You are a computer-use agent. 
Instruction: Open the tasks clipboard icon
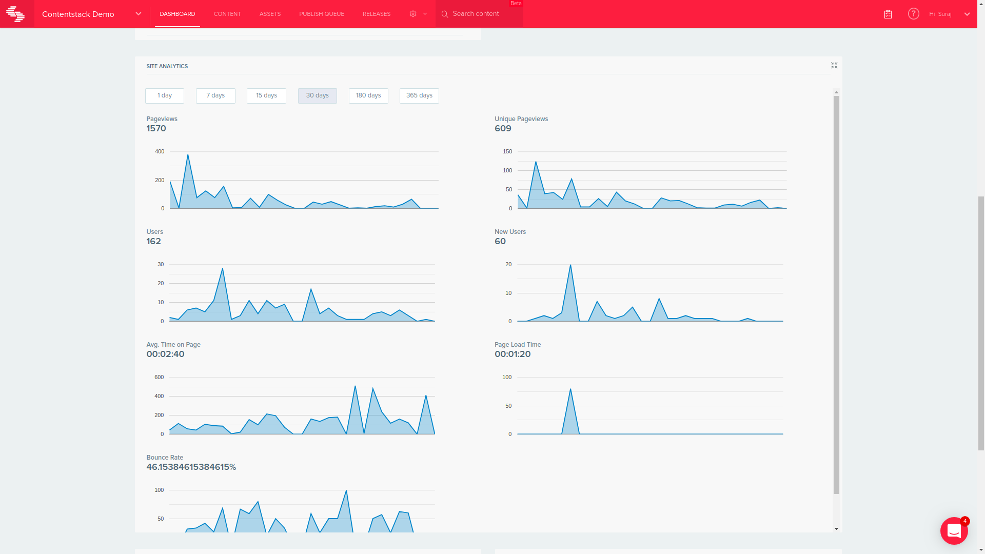(x=888, y=14)
